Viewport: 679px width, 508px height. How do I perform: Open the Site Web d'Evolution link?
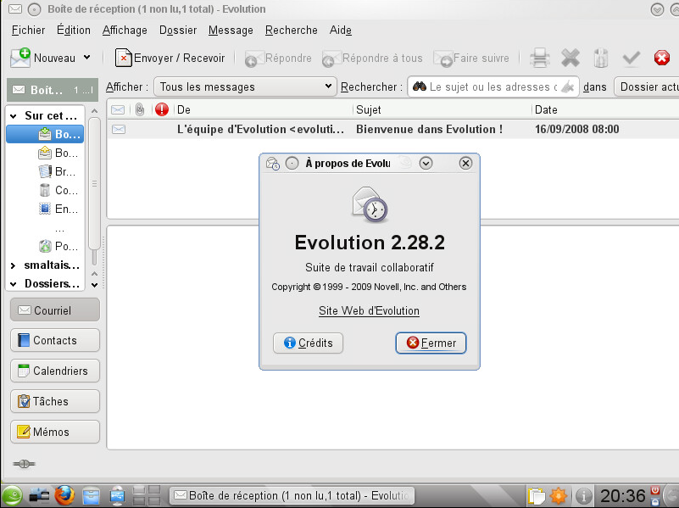coord(369,310)
